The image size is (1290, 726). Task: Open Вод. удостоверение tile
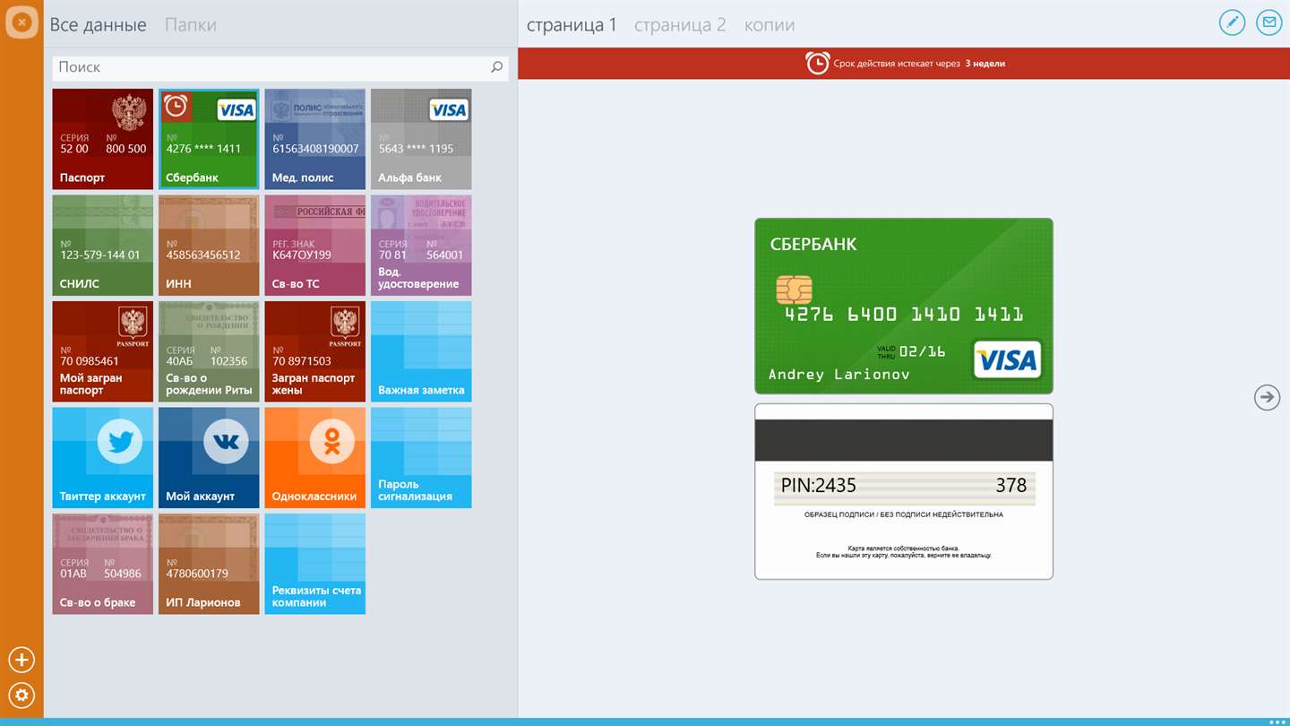coord(421,246)
